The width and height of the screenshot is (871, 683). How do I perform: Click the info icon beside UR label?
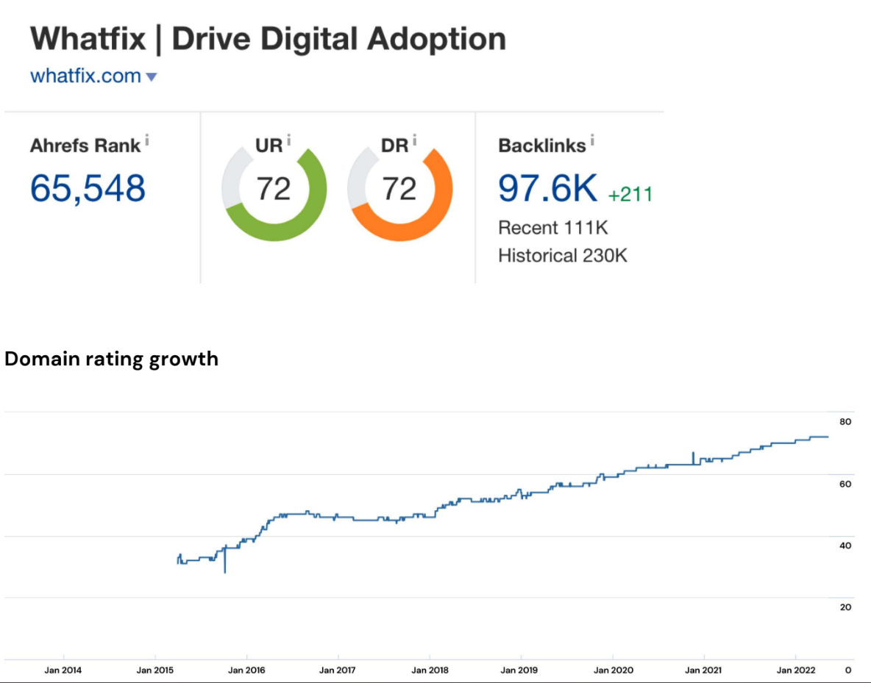tap(288, 139)
